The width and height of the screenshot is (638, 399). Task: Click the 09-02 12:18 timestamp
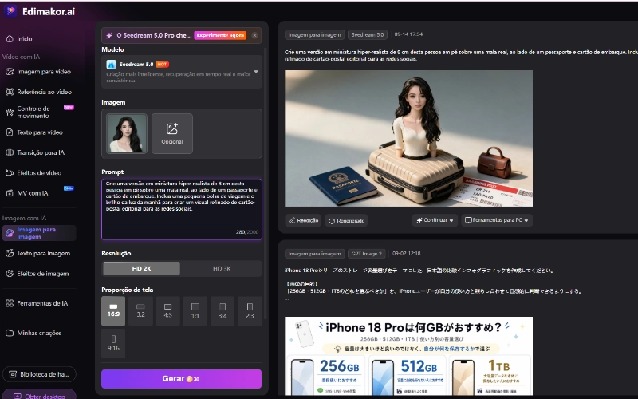click(x=407, y=254)
